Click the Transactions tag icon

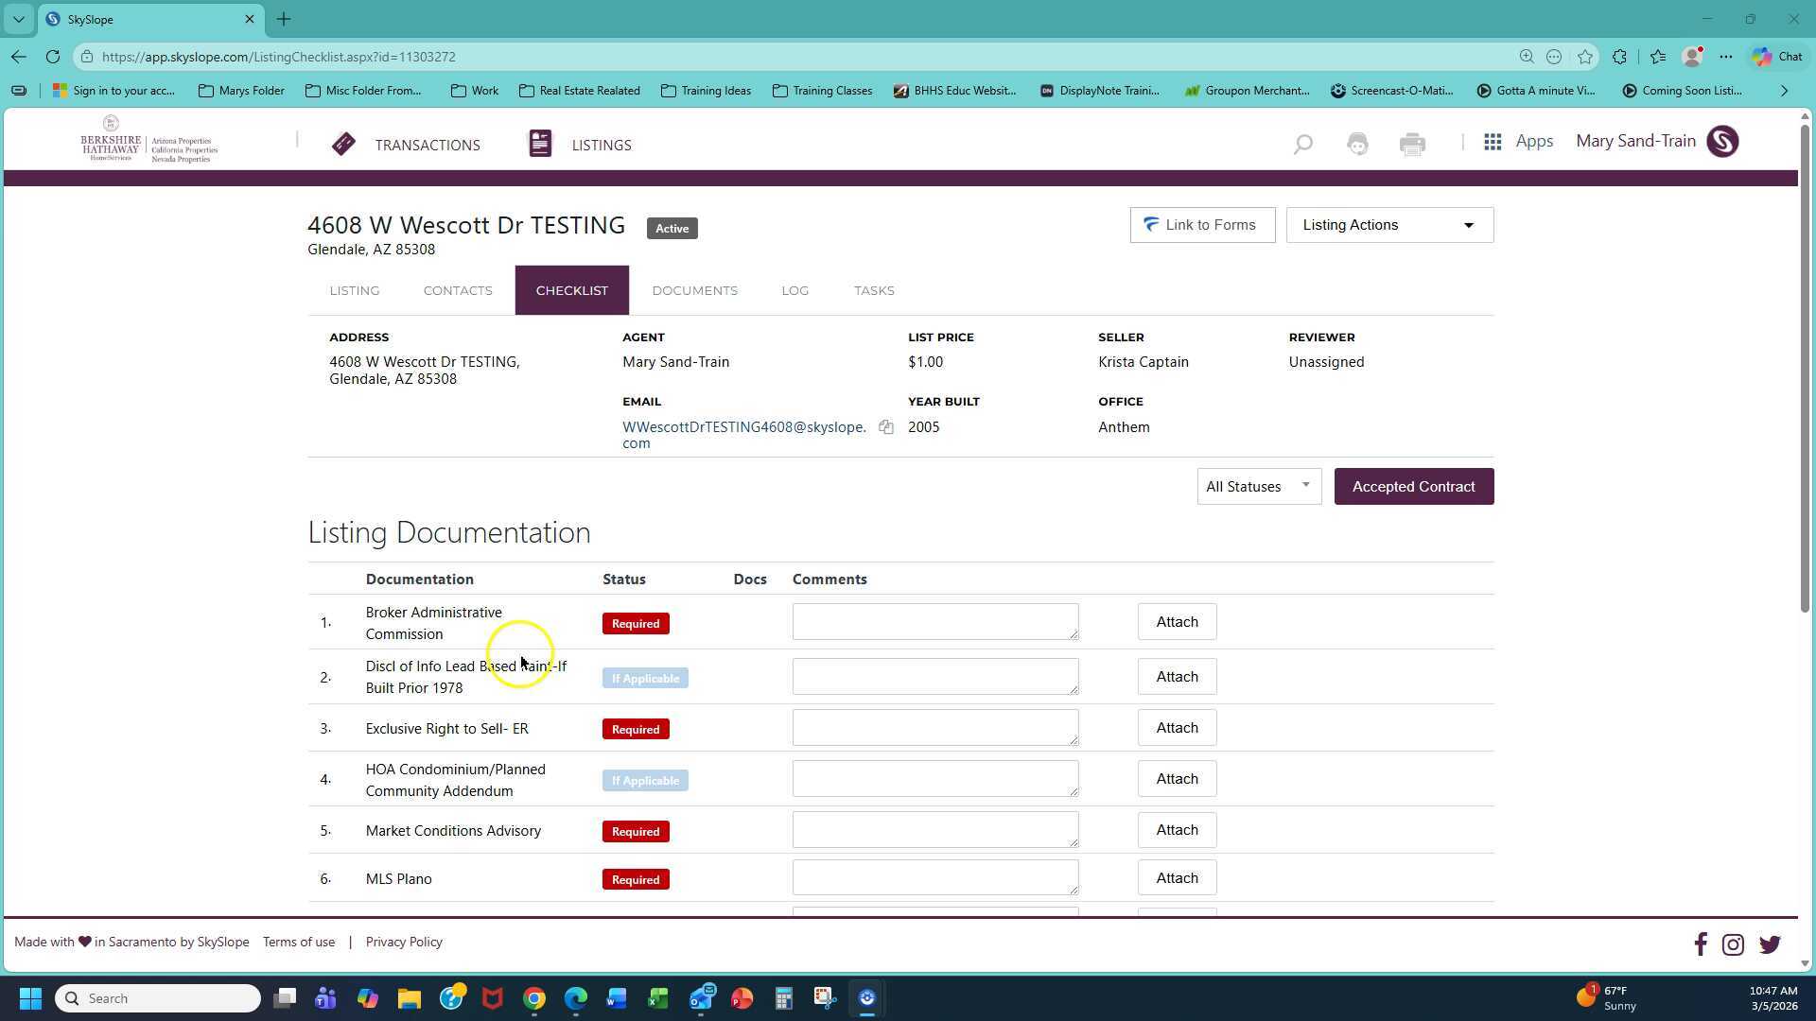pyautogui.click(x=343, y=144)
